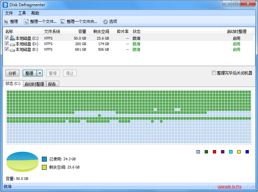Click the 整理 defragment toolbar icon
Screen dimensions: 258x192
click(6, 22)
